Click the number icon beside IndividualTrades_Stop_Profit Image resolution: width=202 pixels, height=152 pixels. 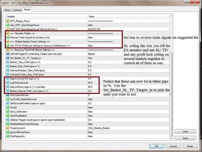(8, 75)
